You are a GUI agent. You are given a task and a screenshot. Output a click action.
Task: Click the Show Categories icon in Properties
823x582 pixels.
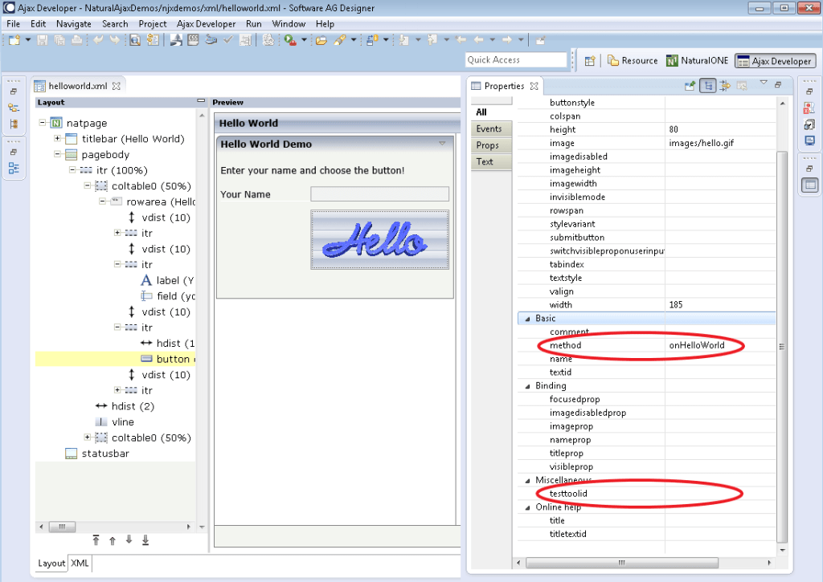(x=707, y=86)
